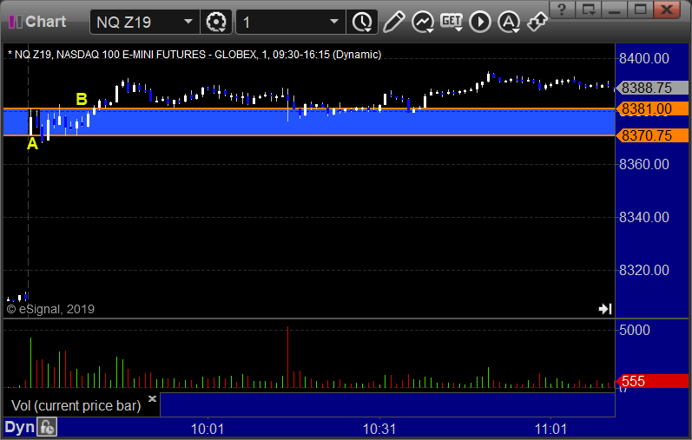692x440 pixels.
Task: Start bar replay with the play icon
Action: point(480,22)
